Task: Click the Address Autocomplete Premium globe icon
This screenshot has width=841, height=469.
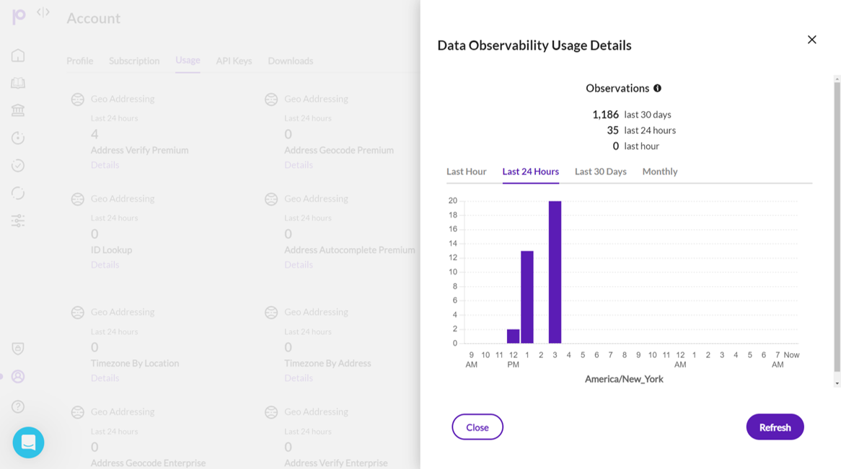Action: click(x=271, y=200)
